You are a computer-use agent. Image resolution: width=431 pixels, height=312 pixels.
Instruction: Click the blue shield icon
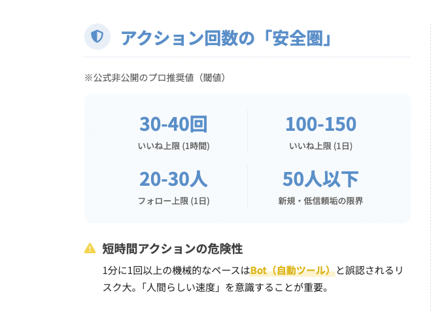coord(97,37)
